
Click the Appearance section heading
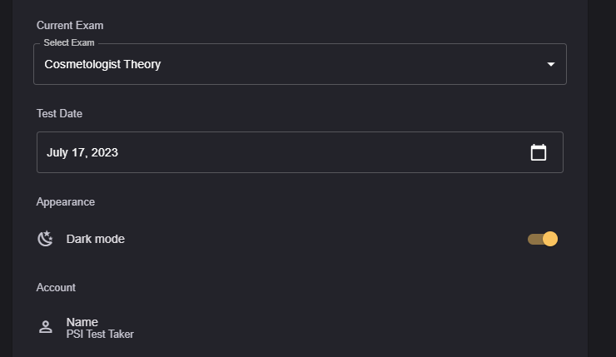[66, 201]
